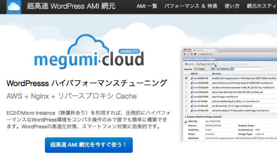Click the AMI ID column header
The height and width of the screenshot is (165, 277).
(x=194, y=74)
